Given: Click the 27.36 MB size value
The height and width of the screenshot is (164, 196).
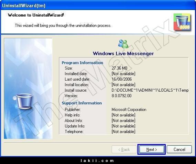Looking at the screenshot, I should click(x=120, y=68).
